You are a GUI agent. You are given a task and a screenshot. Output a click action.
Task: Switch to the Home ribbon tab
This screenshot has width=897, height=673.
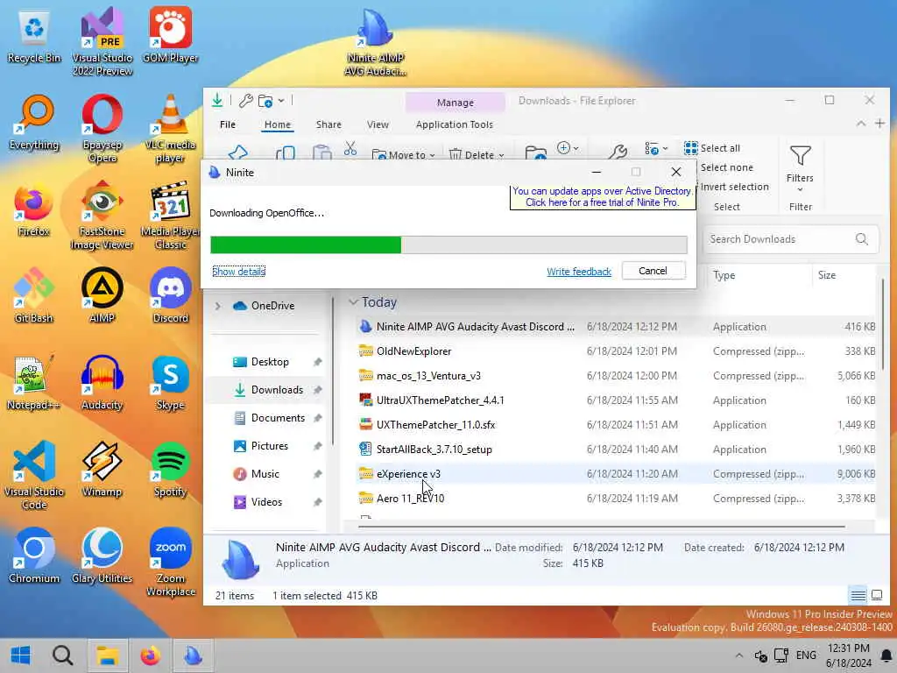coord(278,124)
